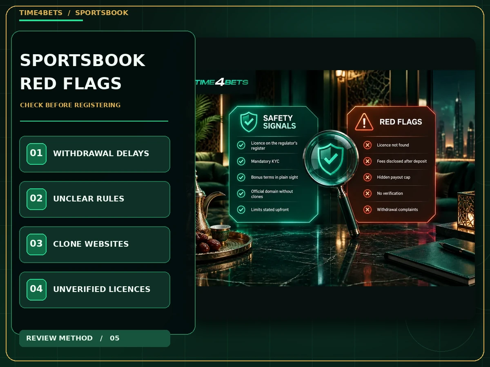Viewport: 490px width, 367px height.
Task: Click checkmark beside Licence on the regulator's register
Action: coord(241,145)
